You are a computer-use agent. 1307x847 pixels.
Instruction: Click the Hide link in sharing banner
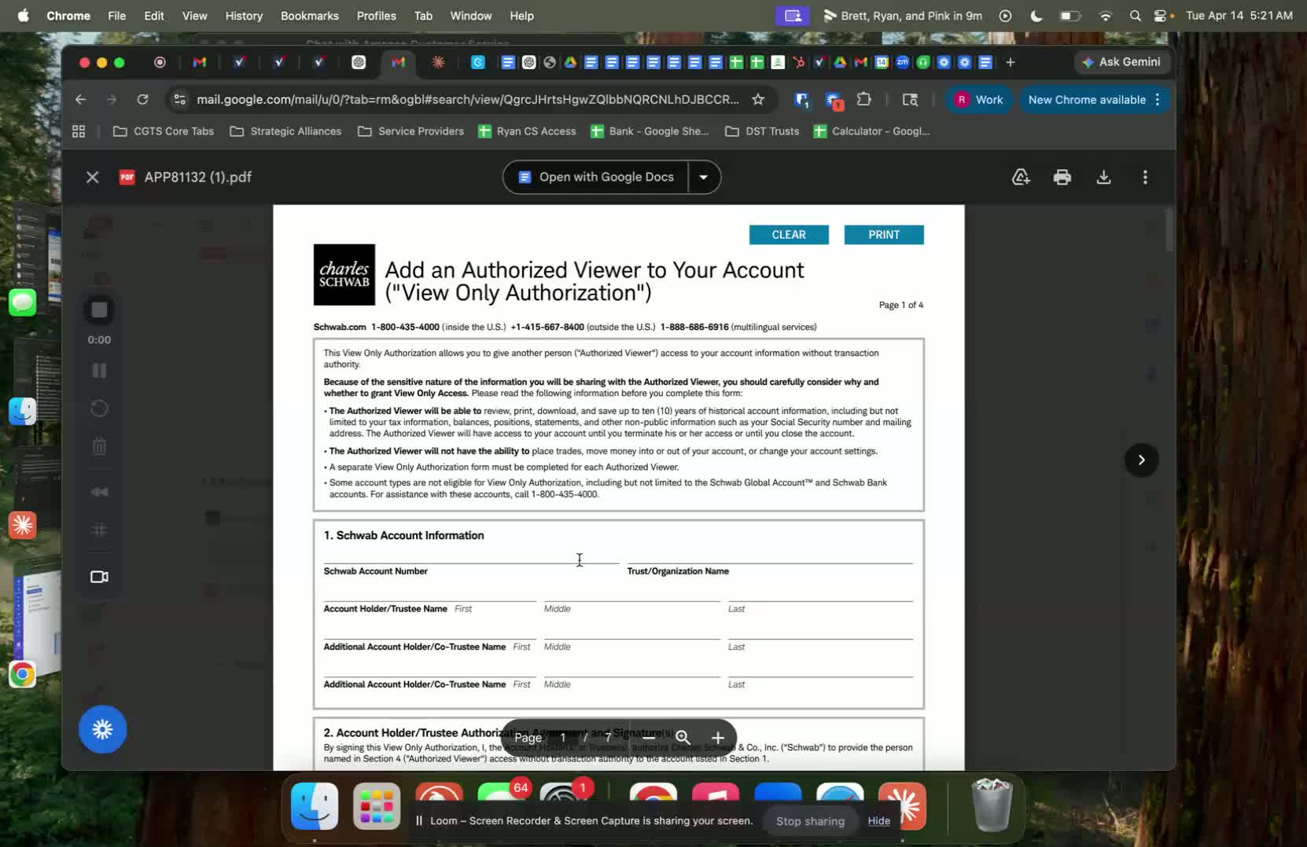coord(878,821)
